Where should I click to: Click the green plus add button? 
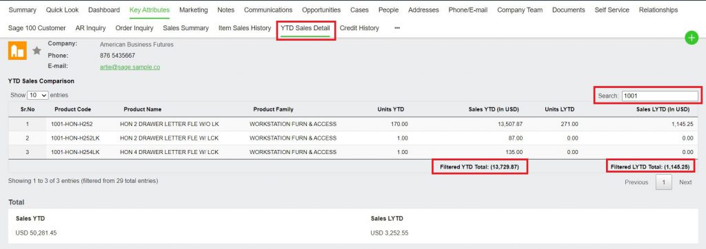tap(691, 39)
